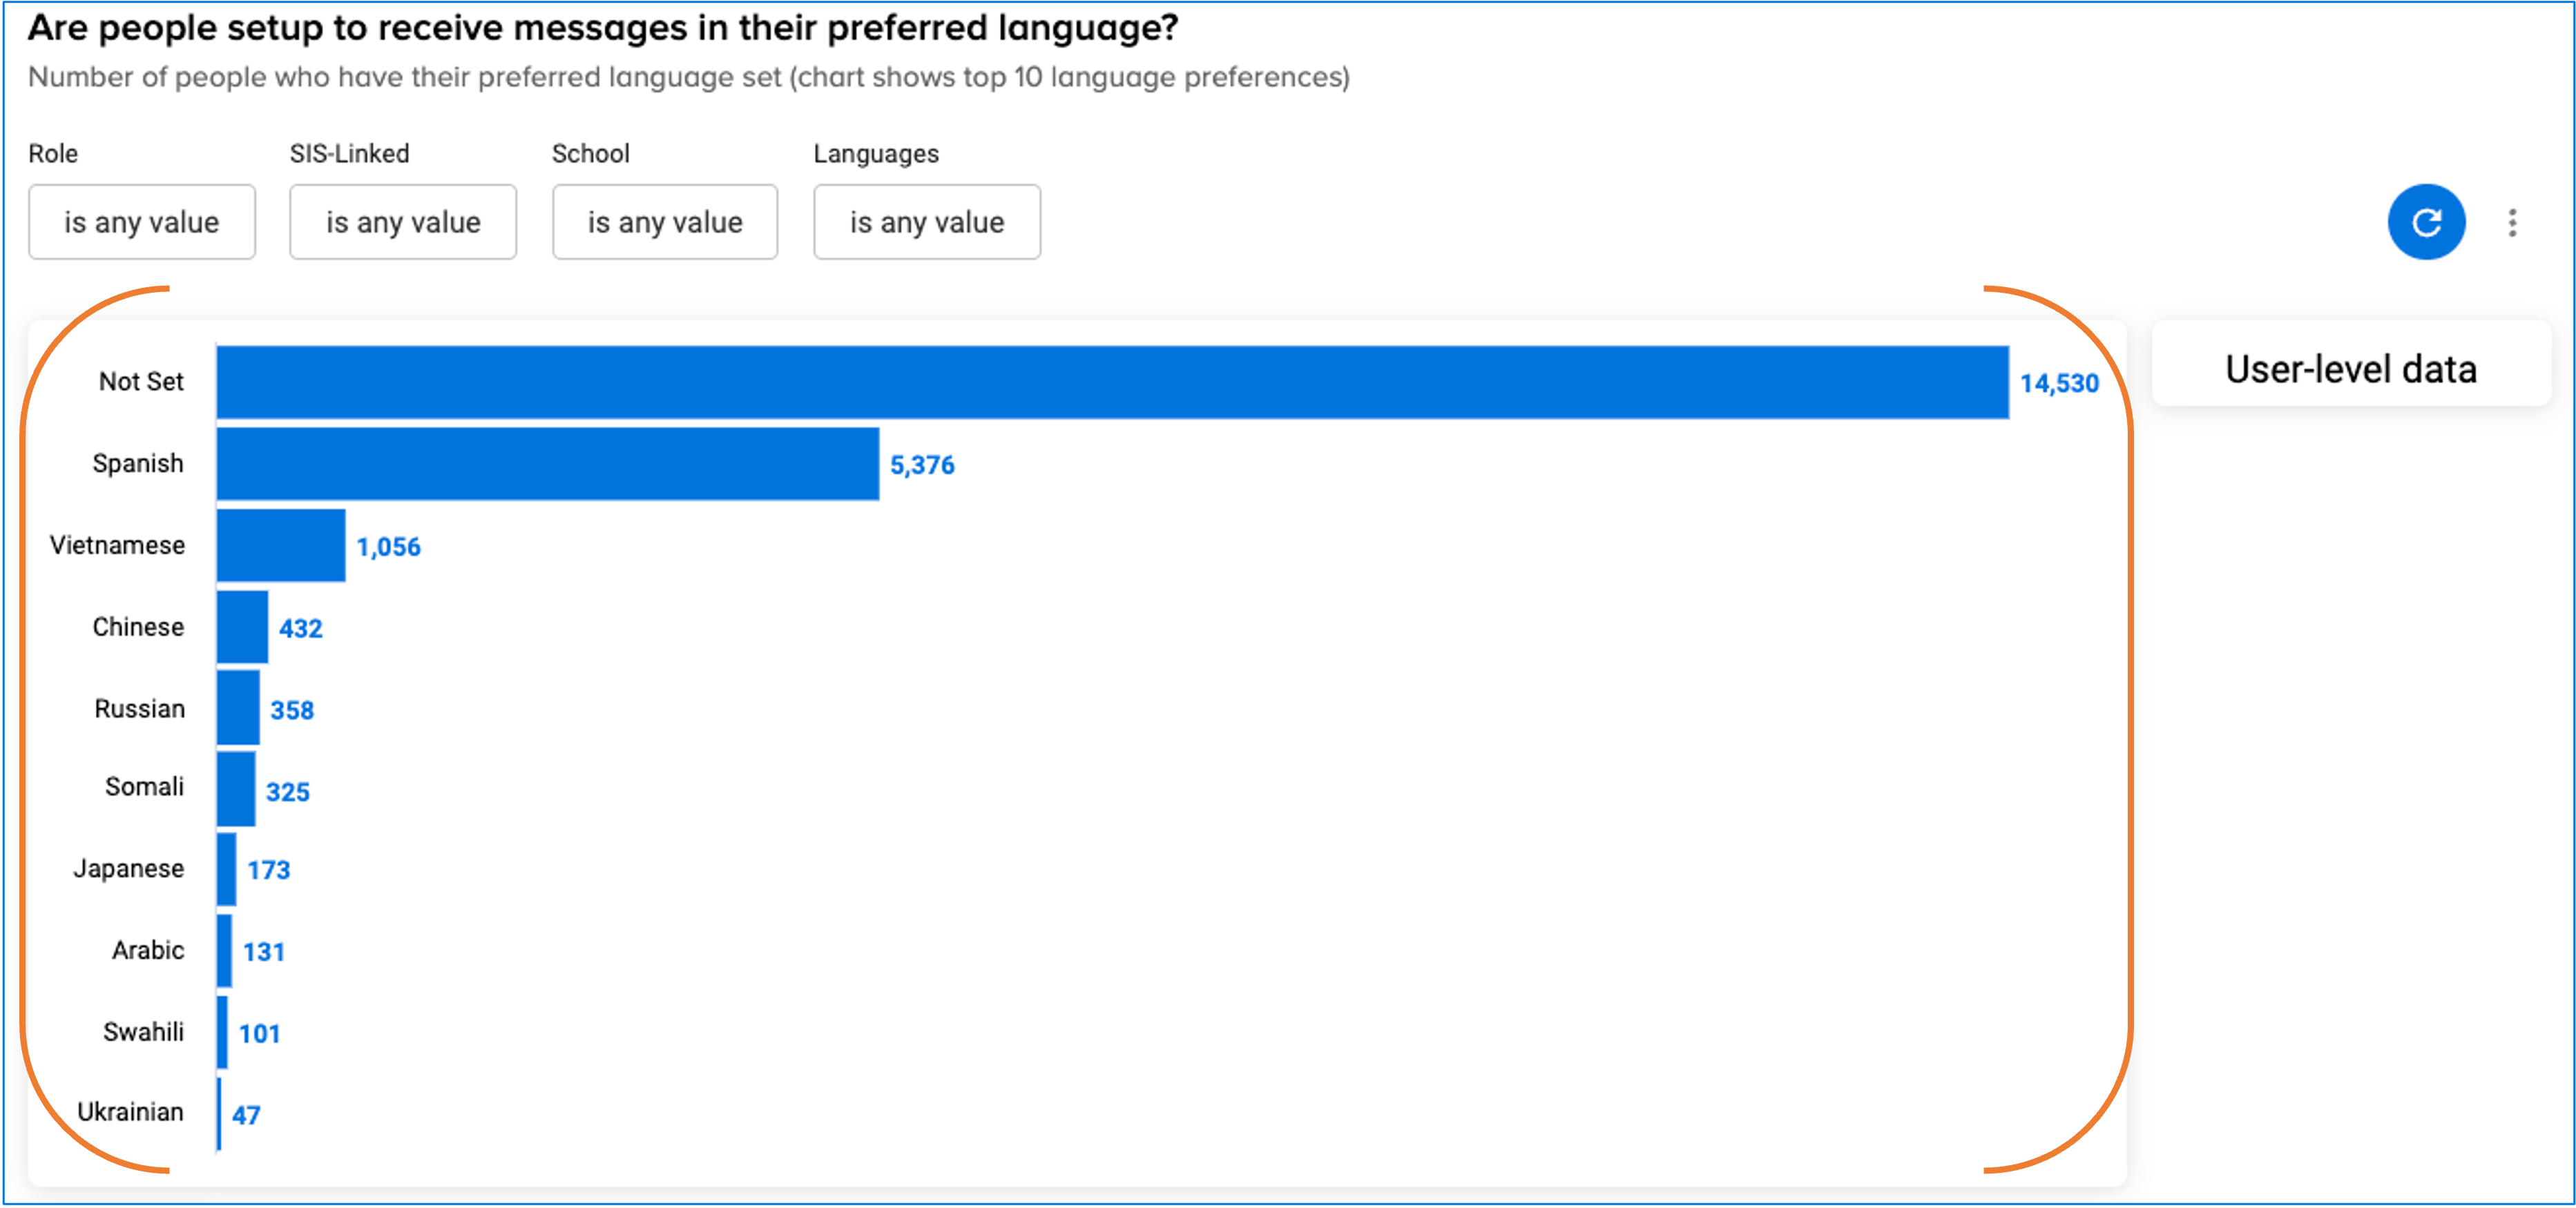Open the School filter dropdown

665,222
